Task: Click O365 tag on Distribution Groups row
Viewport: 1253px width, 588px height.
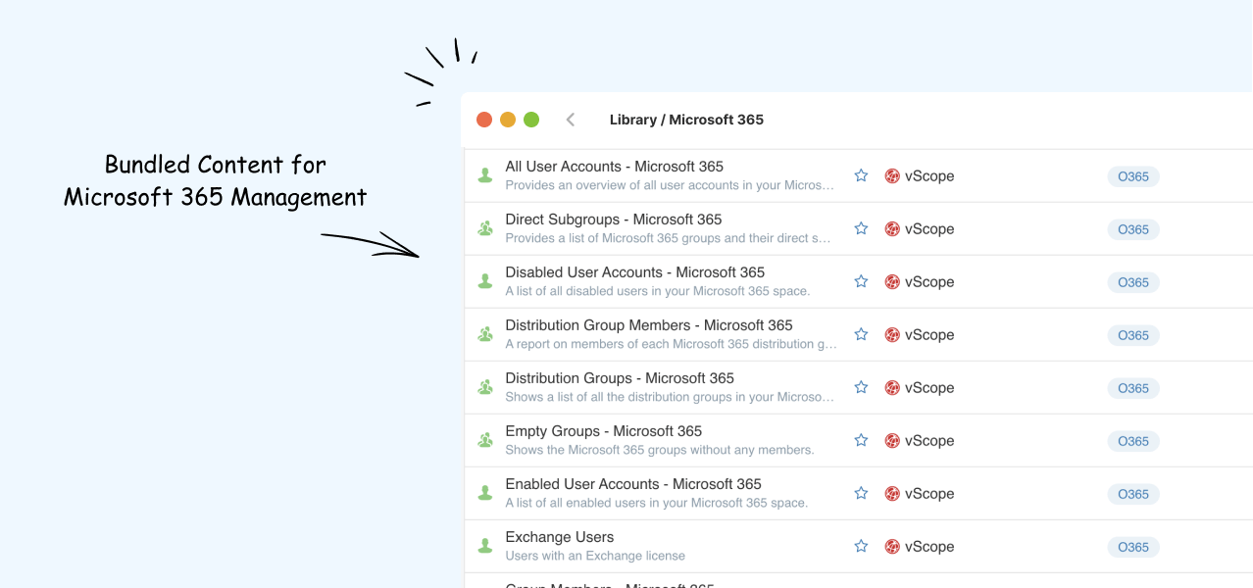Action: tap(1133, 388)
